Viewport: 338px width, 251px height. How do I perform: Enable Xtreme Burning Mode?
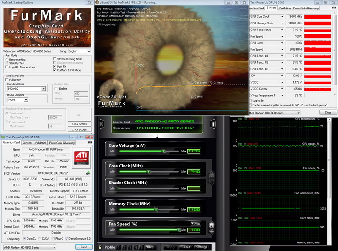(x=54, y=59)
